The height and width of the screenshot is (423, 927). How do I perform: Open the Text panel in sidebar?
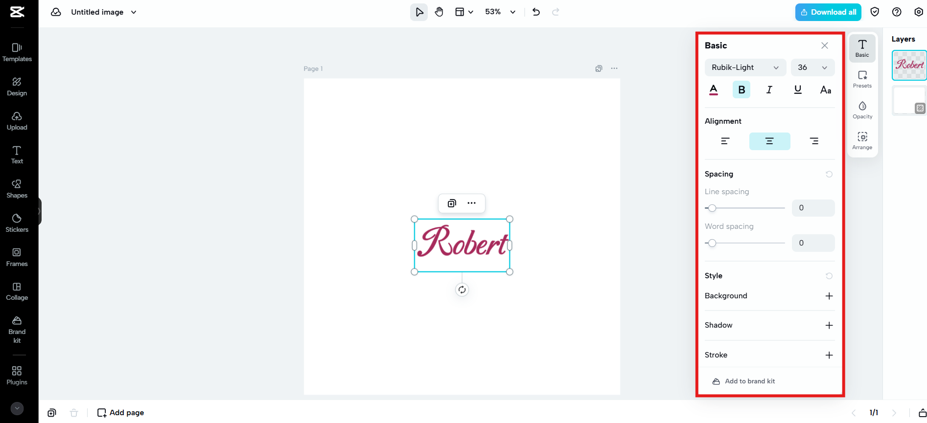coord(17,155)
